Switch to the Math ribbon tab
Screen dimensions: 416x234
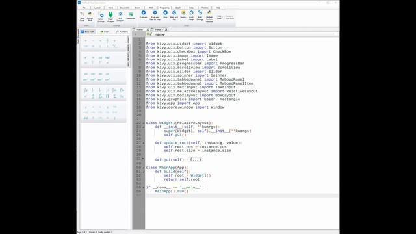151,8
